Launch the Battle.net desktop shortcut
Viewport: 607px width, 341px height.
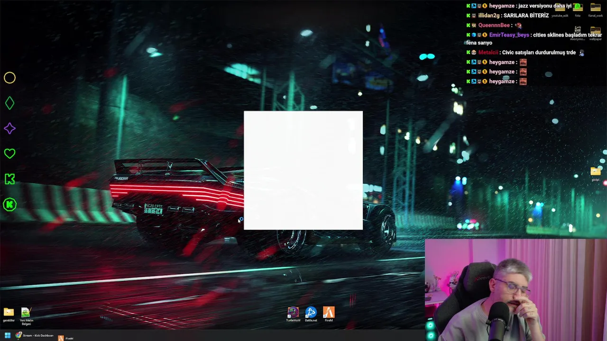click(x=311, y=314)
